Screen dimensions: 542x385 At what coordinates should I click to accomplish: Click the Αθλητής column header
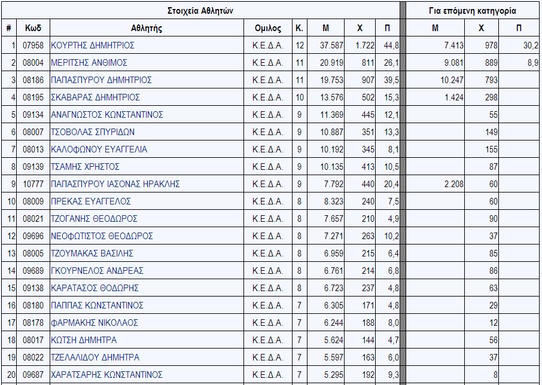pos(147,28)
